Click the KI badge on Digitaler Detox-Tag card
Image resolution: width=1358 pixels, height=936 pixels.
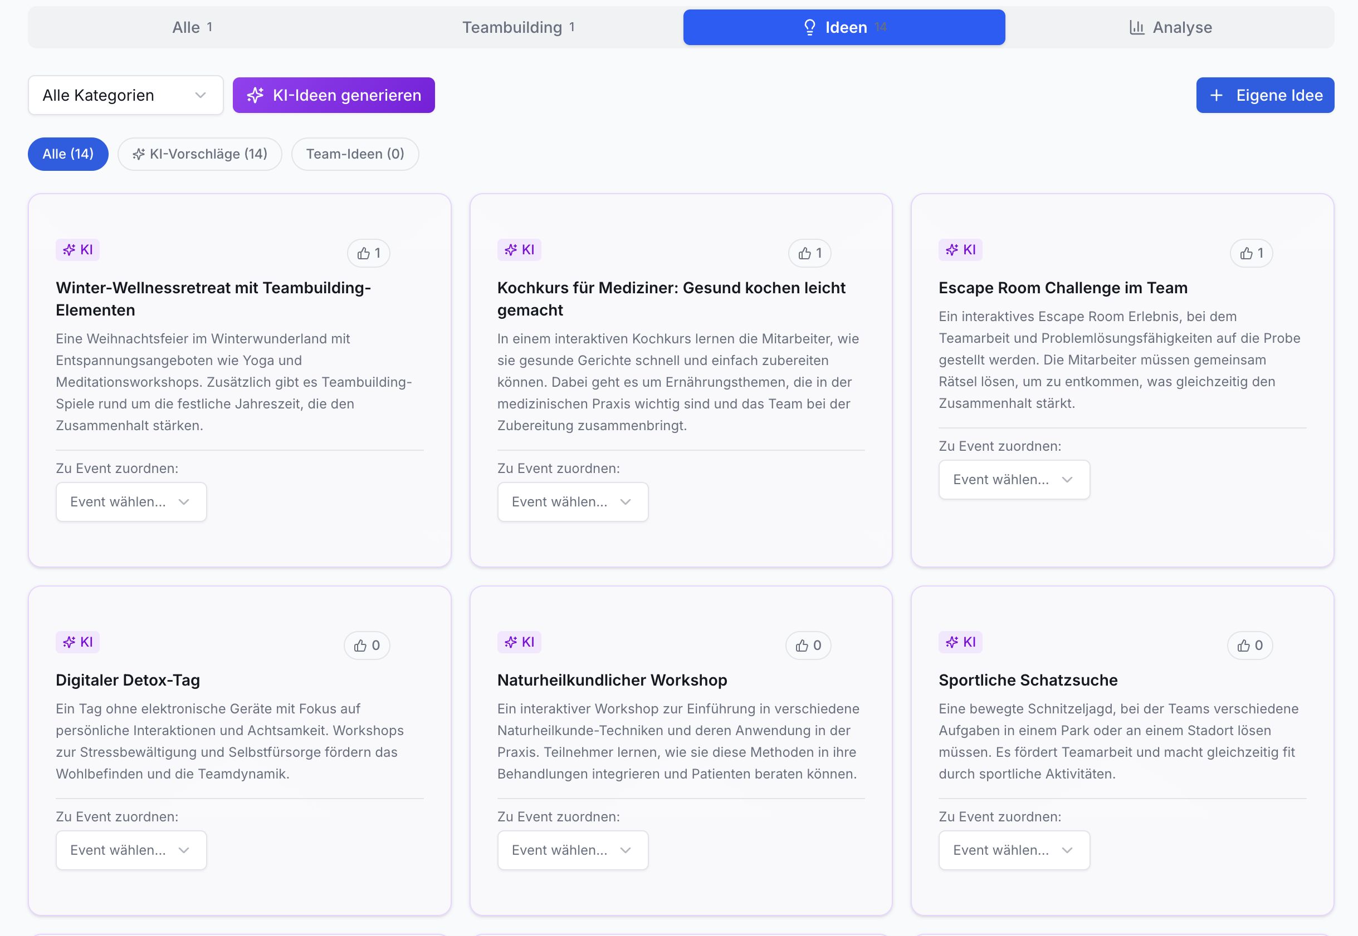pyautogui.click(x=77, y=642)
